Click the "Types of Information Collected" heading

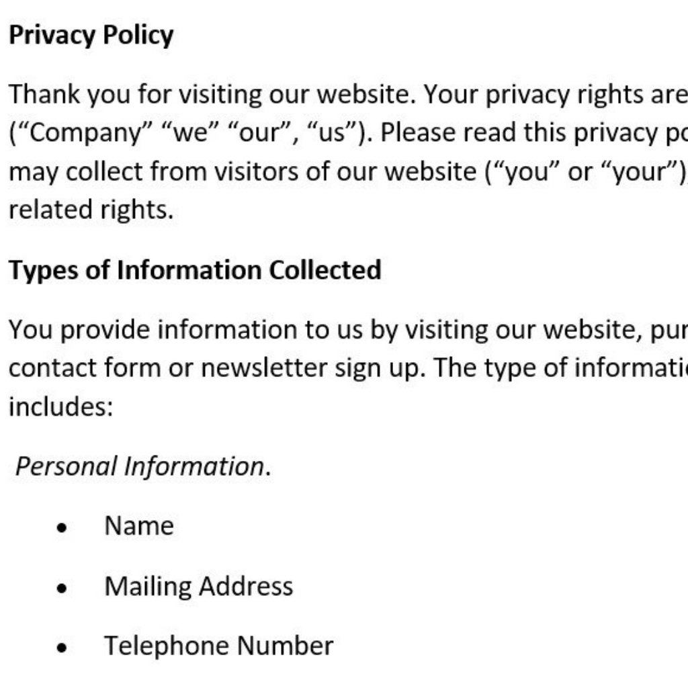pyautogui.click(x=195, y=270)
